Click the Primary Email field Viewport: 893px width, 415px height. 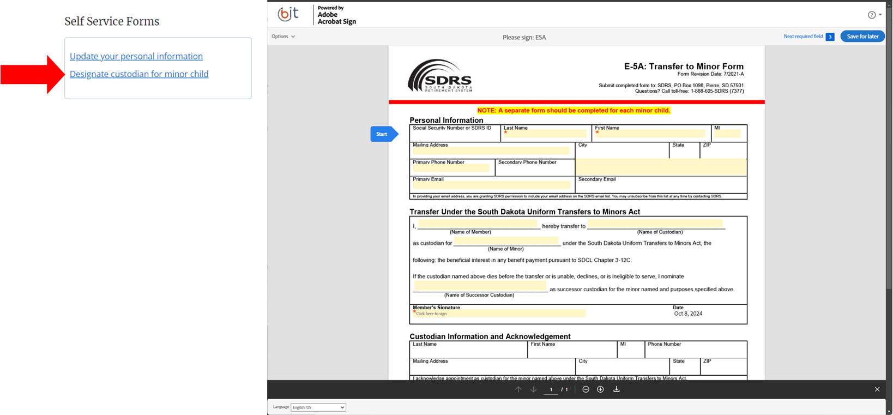491,185
